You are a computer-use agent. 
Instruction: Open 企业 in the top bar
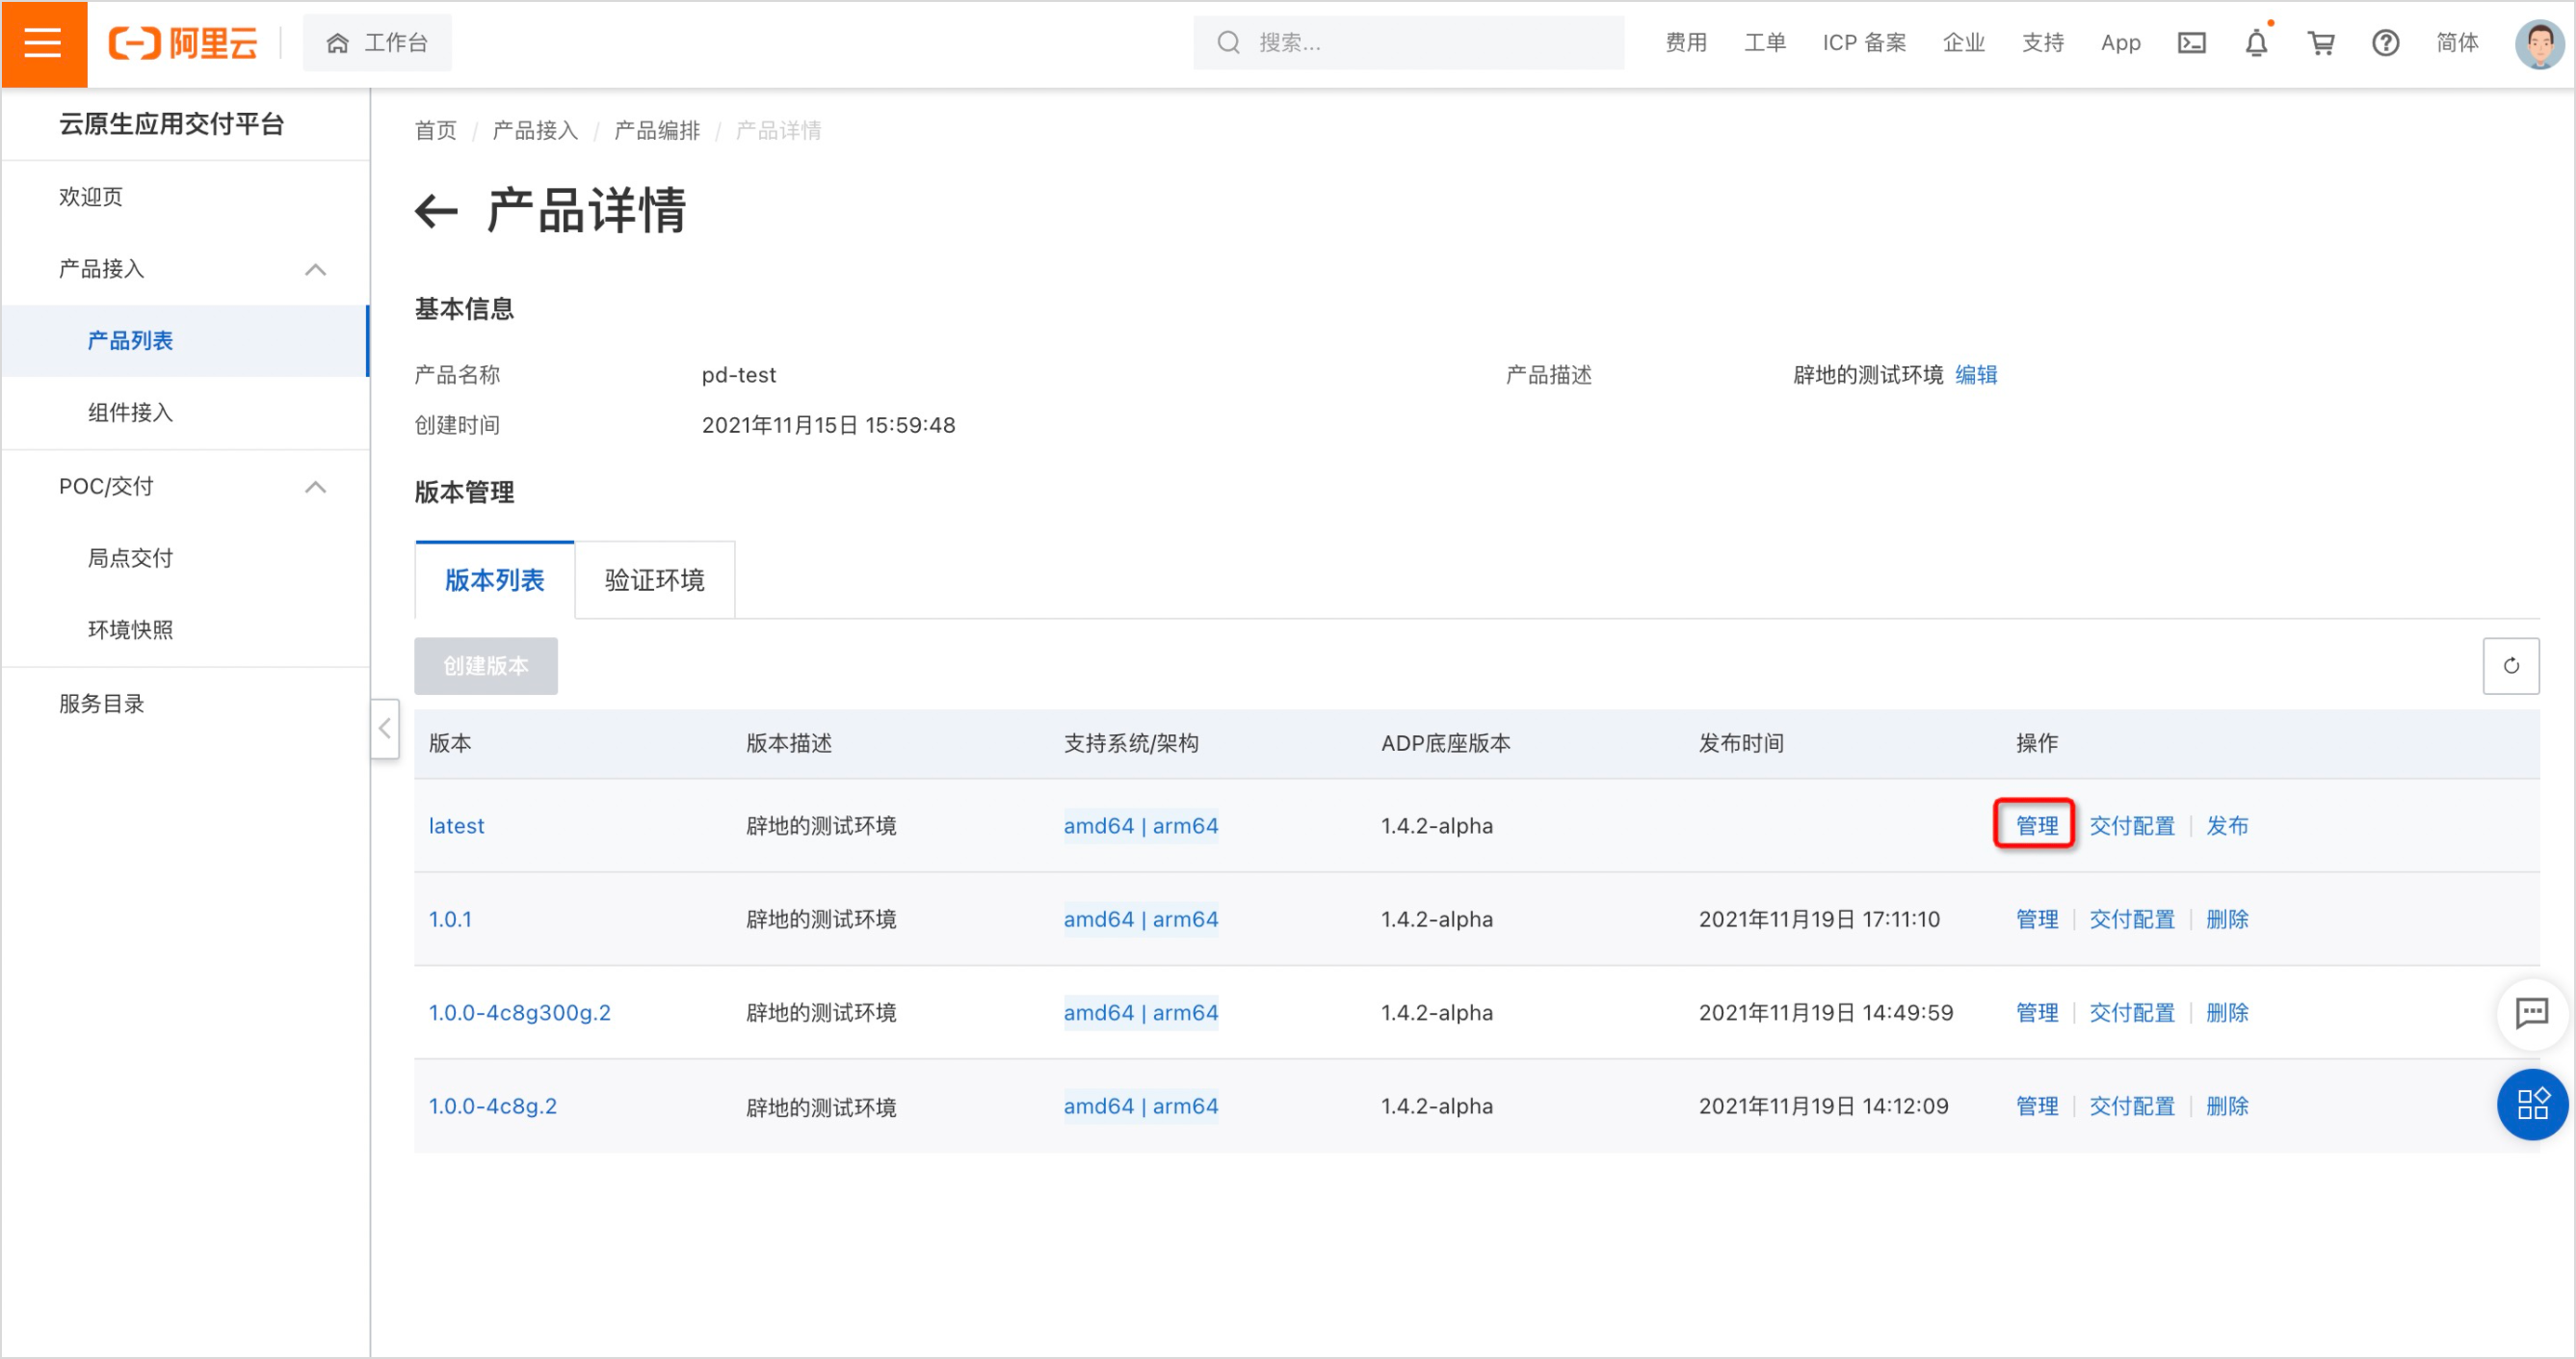coord(1963,43)
